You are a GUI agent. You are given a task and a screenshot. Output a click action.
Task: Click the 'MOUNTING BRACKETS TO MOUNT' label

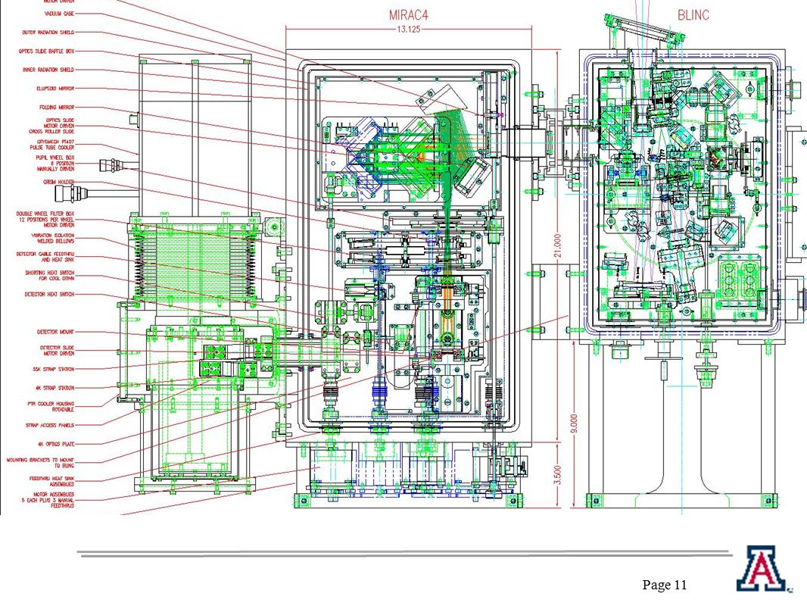click(x=41, y=461)
